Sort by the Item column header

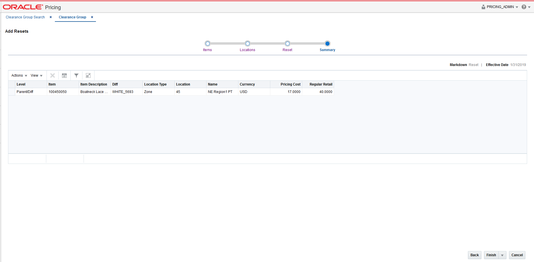click(x=63, y=84)
